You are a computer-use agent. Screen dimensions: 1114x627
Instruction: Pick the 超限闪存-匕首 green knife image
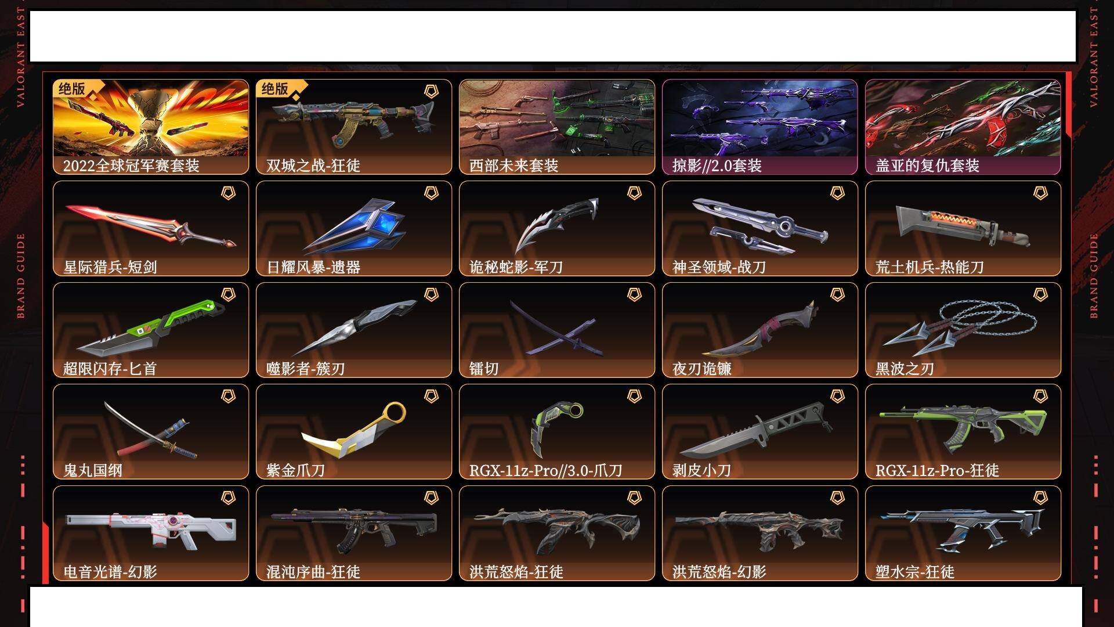click(x=151, y=328)
